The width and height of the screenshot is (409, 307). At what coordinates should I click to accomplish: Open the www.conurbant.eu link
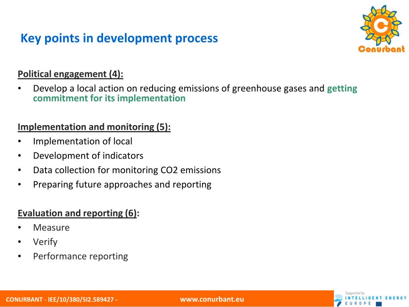[212, 299]
